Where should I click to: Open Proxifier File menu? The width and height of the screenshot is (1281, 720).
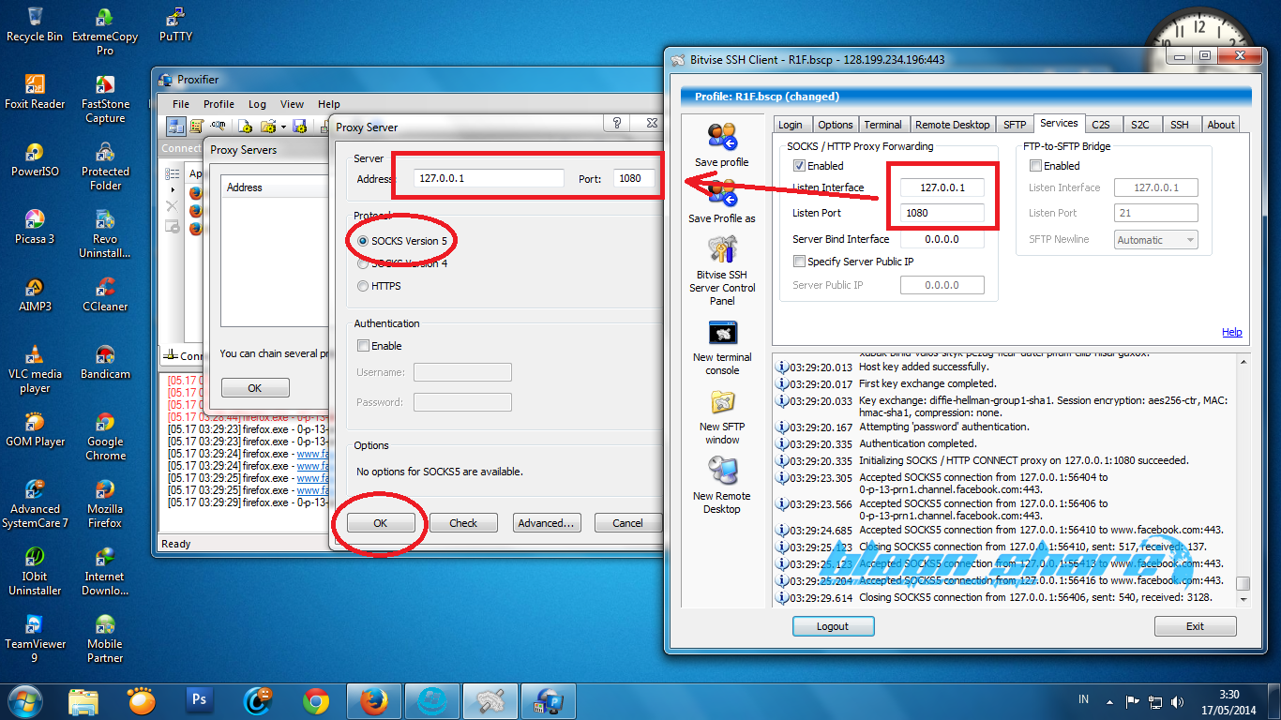[x=181, y=104]
